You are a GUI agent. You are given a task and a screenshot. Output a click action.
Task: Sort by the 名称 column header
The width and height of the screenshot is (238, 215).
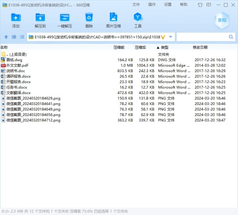4,47
